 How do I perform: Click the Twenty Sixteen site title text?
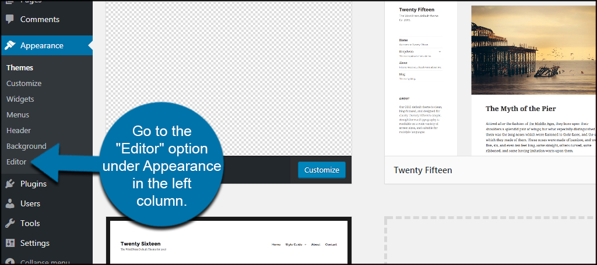point(141,243)
